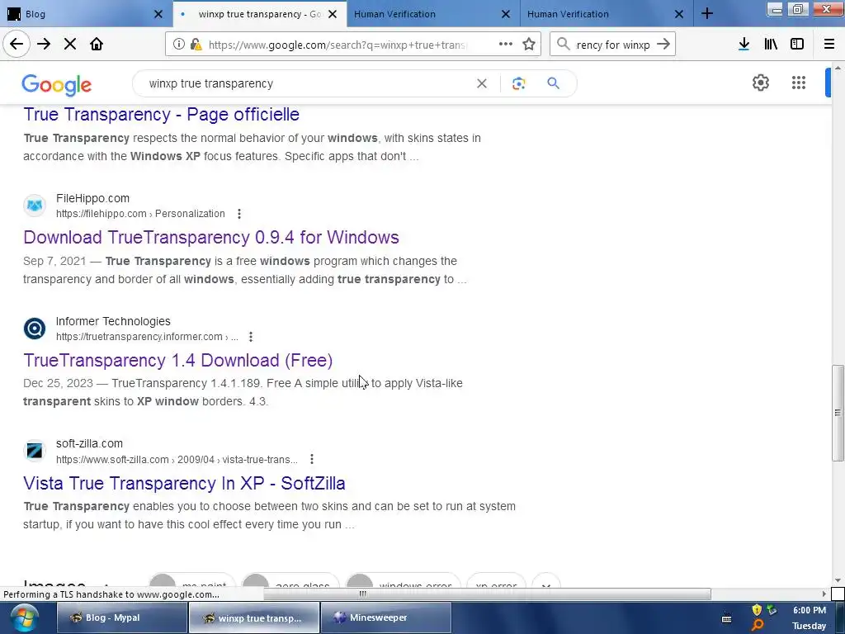Bookmark this page with the star

(529, 45)
